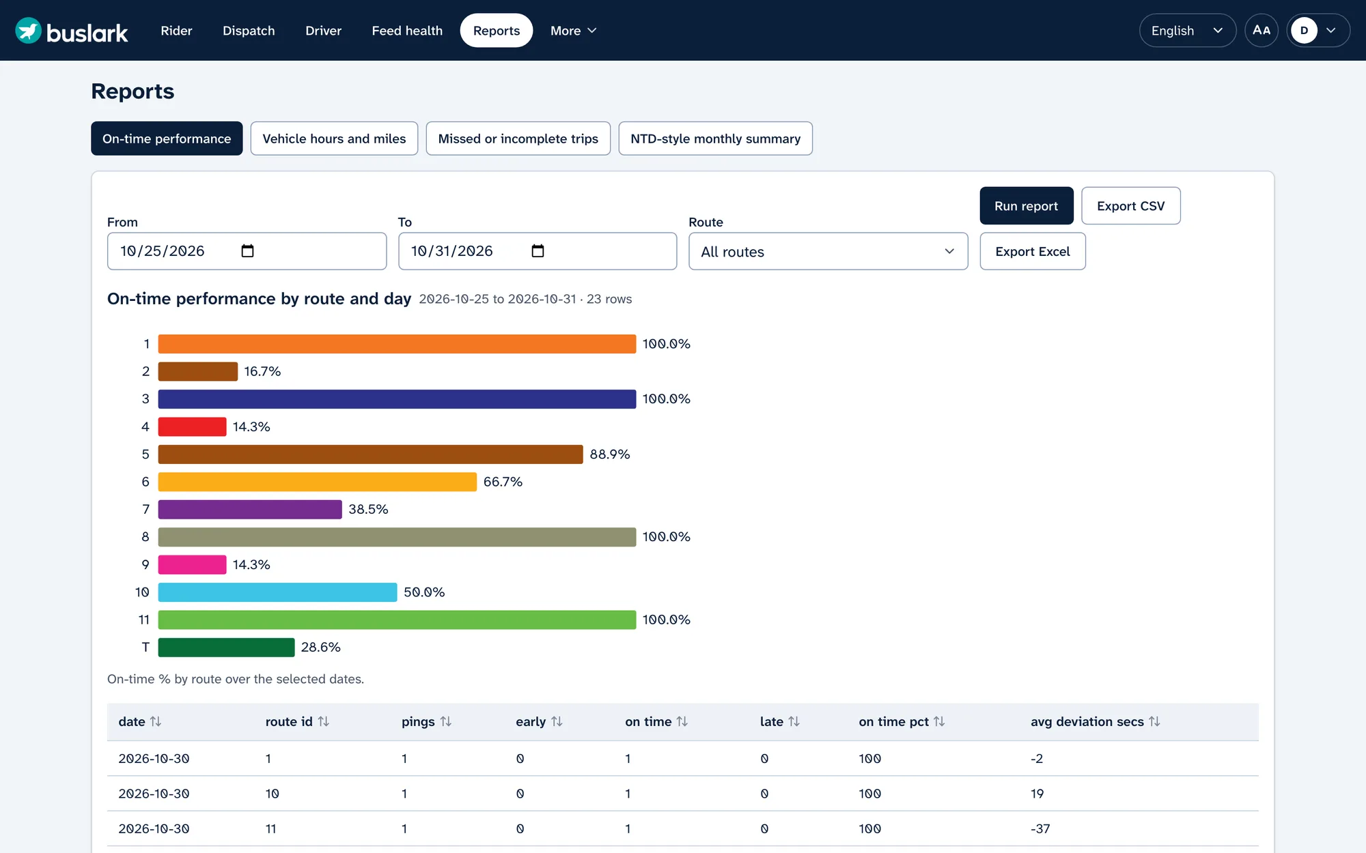Open the English language selector

pos(1187,31)
